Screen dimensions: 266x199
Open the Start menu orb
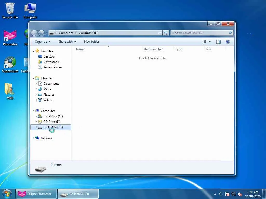tap(7, 194)
